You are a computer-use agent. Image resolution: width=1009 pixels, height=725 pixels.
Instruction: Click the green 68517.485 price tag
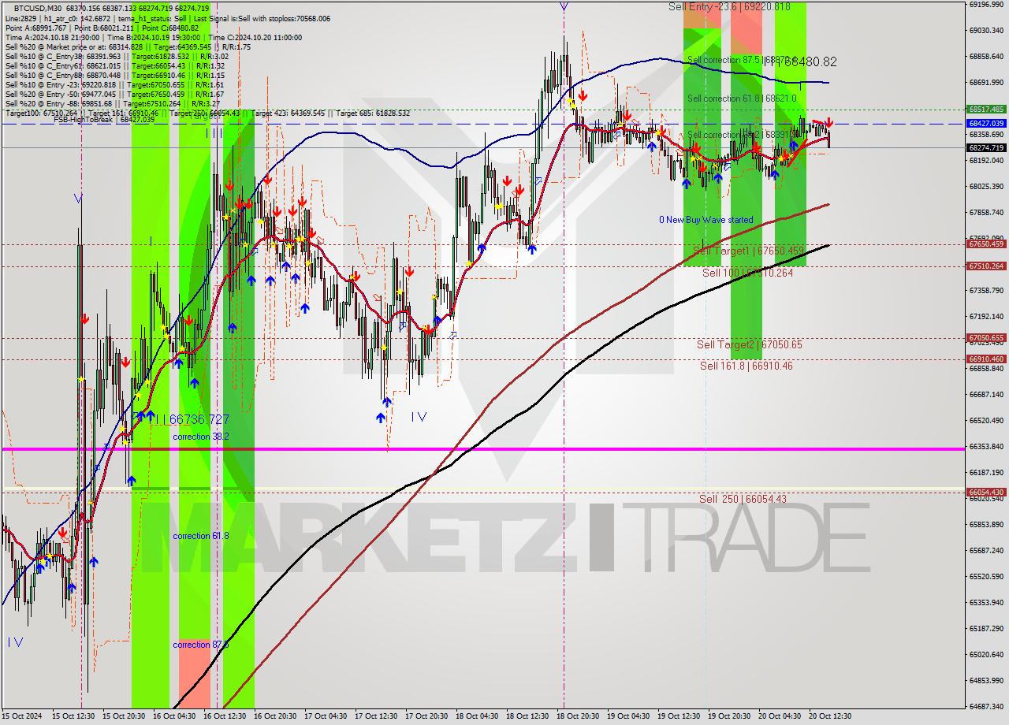(985, 110)
